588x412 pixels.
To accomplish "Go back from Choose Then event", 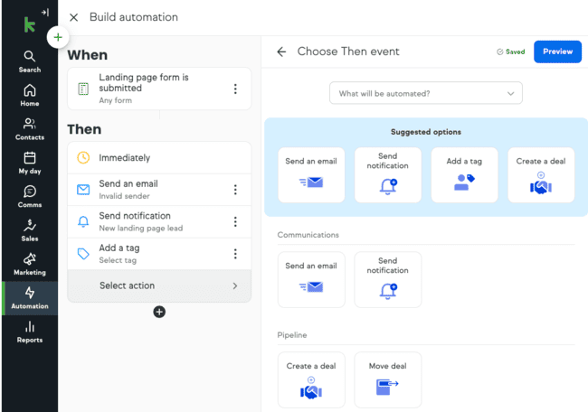I will coord(281,51).
